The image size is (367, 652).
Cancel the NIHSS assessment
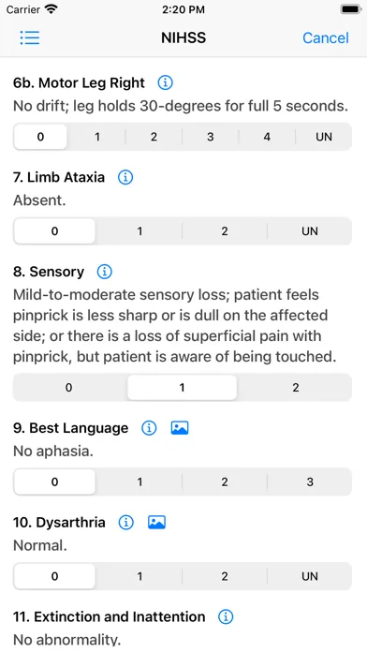326,37
